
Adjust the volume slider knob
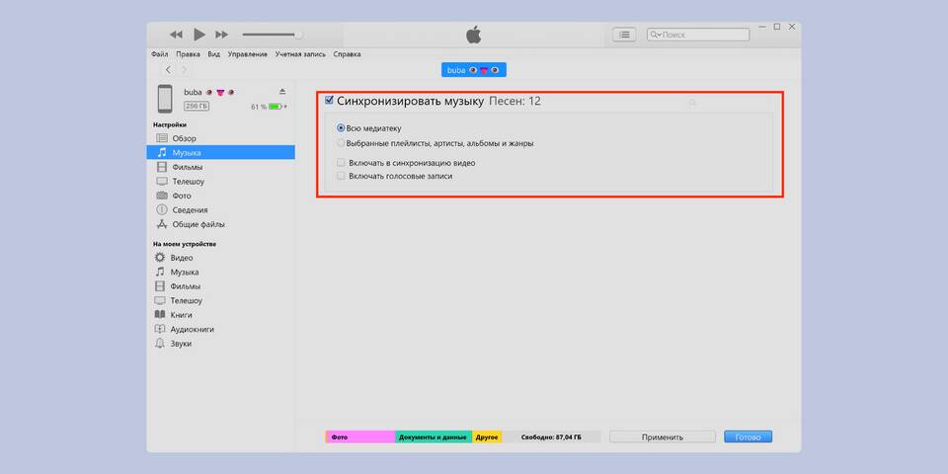tap(298, 36)
